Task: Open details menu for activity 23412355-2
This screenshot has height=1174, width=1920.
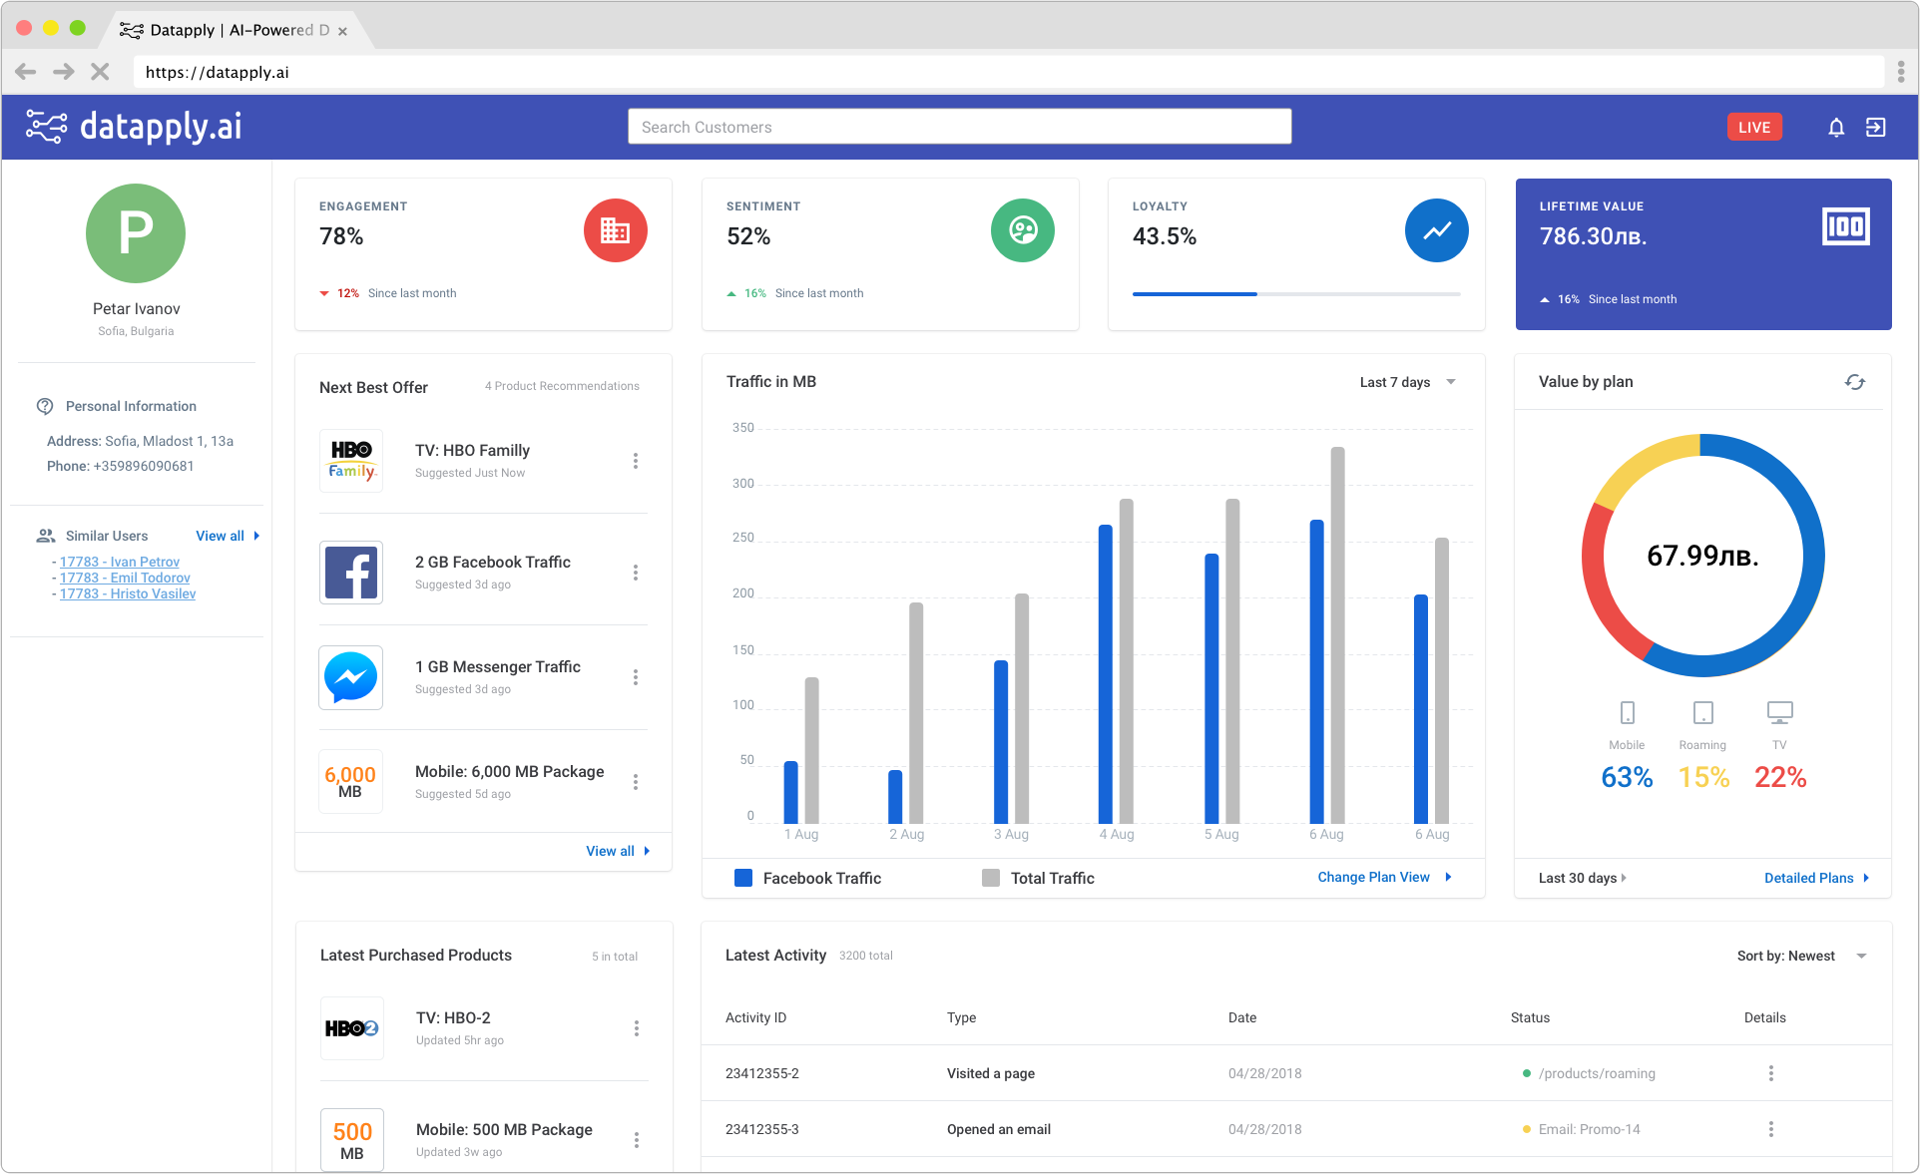Action: [x=1770, y=1073]
